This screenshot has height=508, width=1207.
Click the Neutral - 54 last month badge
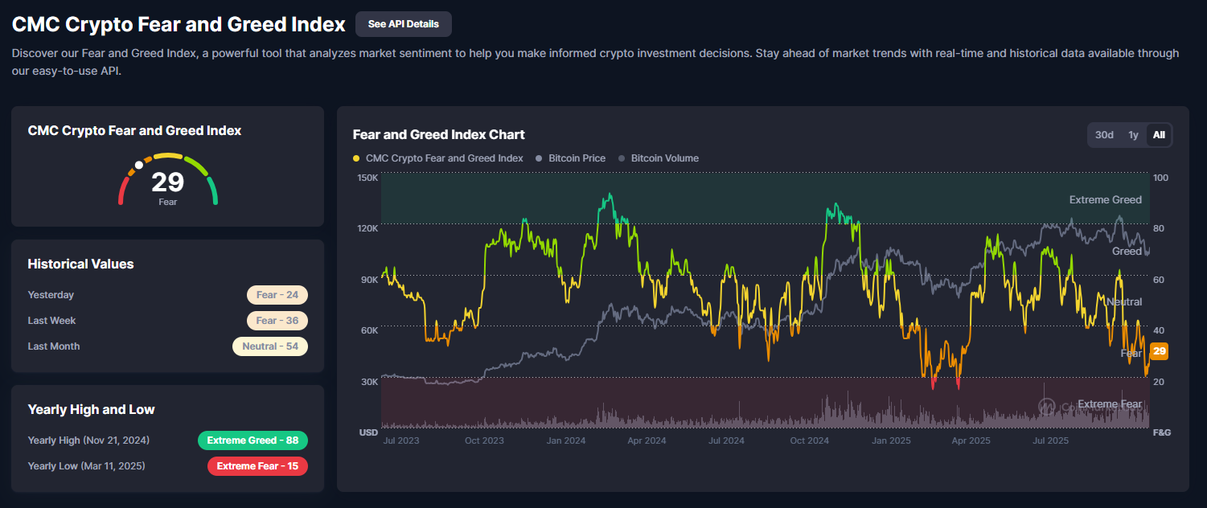click(x=269, y=346)
